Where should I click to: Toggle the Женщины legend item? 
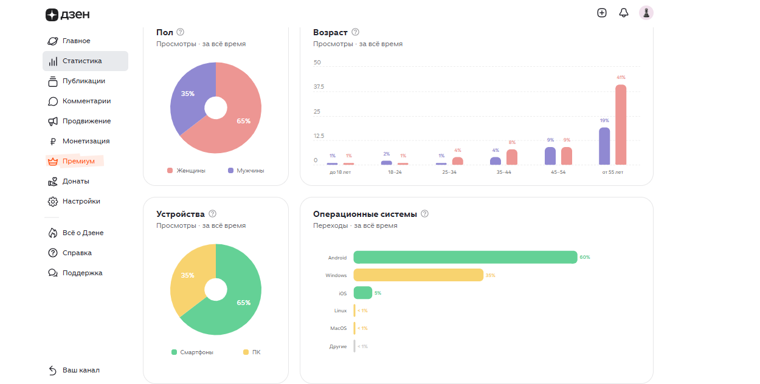pos(187,171)
